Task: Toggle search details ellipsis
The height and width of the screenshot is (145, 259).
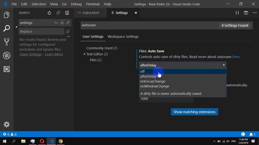Action: click(x=68, y=36)
